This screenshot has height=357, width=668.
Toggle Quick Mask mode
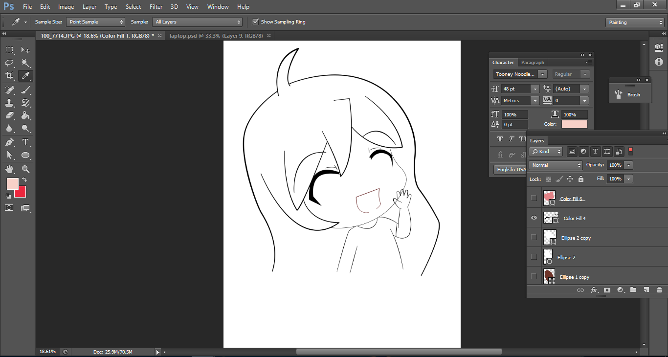[x=9, y=208]
